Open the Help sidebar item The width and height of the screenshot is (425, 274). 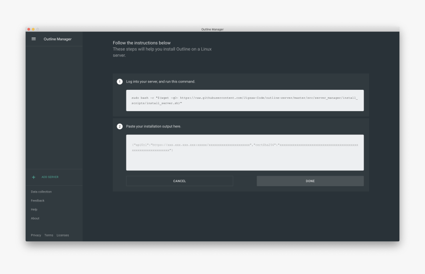click(34, 209)
